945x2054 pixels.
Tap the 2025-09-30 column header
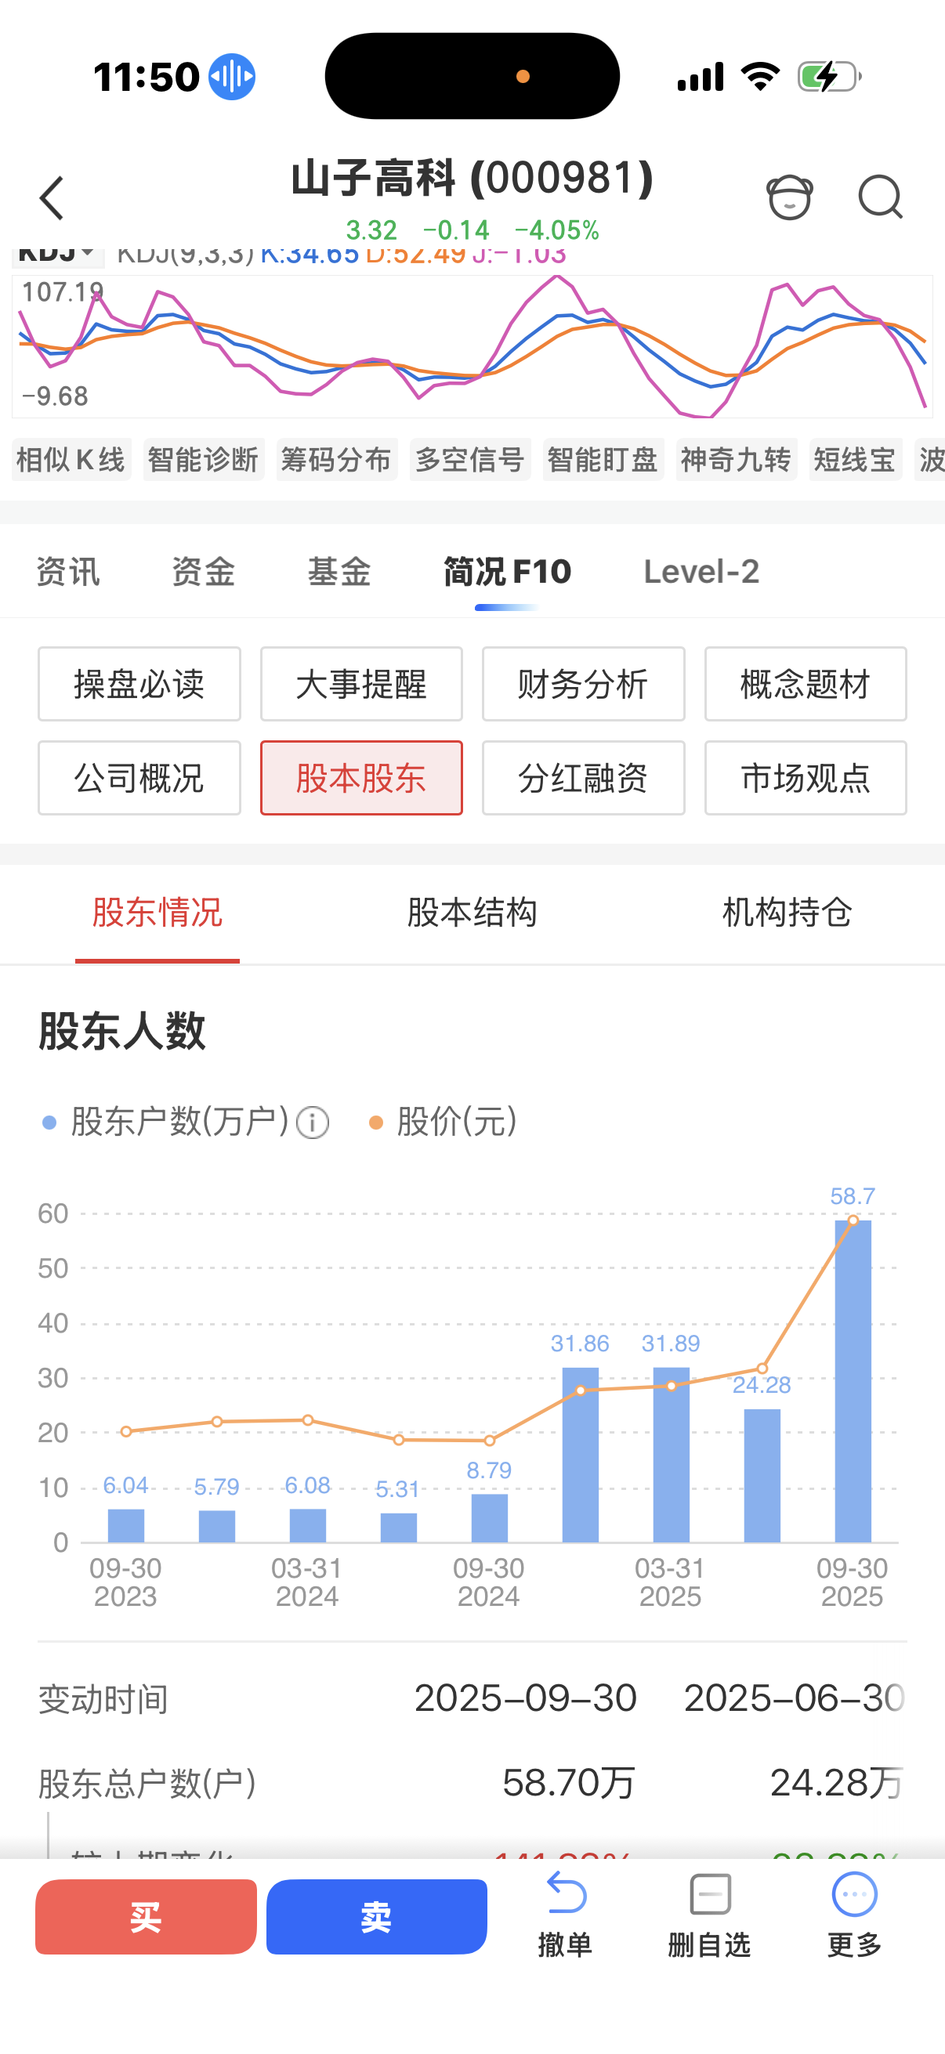click(x=526, y=1698)
